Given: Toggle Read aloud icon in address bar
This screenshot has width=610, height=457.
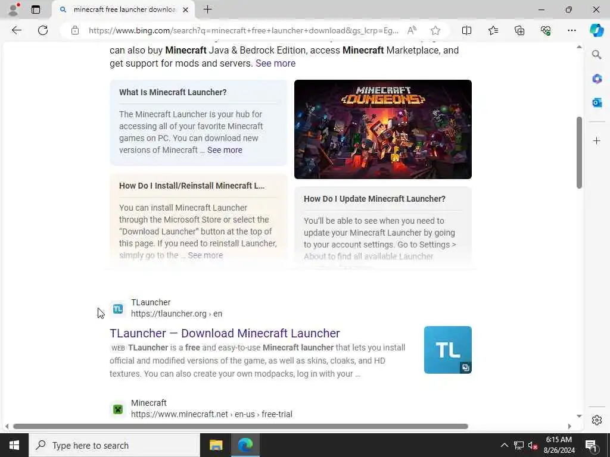Looking at the screenshot, I should coord(412,30).
